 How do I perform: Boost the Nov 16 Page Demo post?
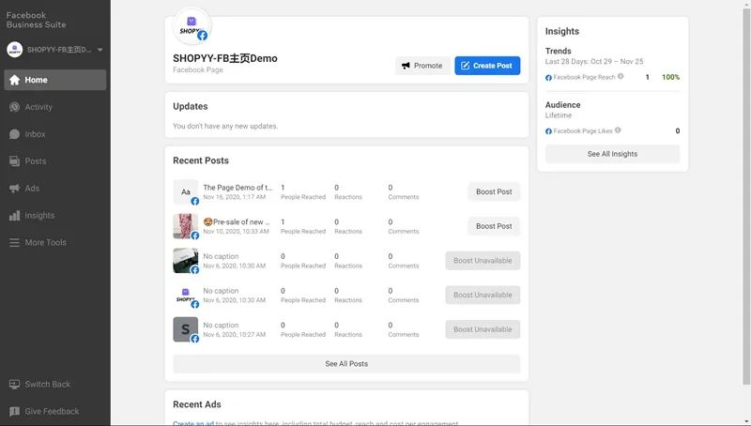click(494, 191)
